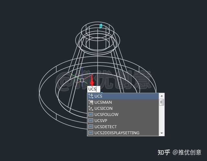This screenshot has height=161, width=207.
Task: Select UCSDETECT from the suggestions
Action: tap(123, 127)
